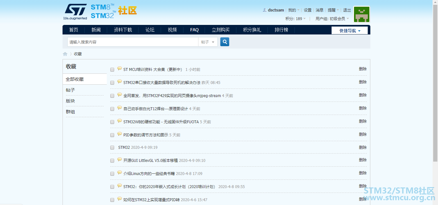Click speech bubble icon beside 开源GUI LittlevGL post
The width and height of the screenshot is (438, 205).
coord(120,159)
